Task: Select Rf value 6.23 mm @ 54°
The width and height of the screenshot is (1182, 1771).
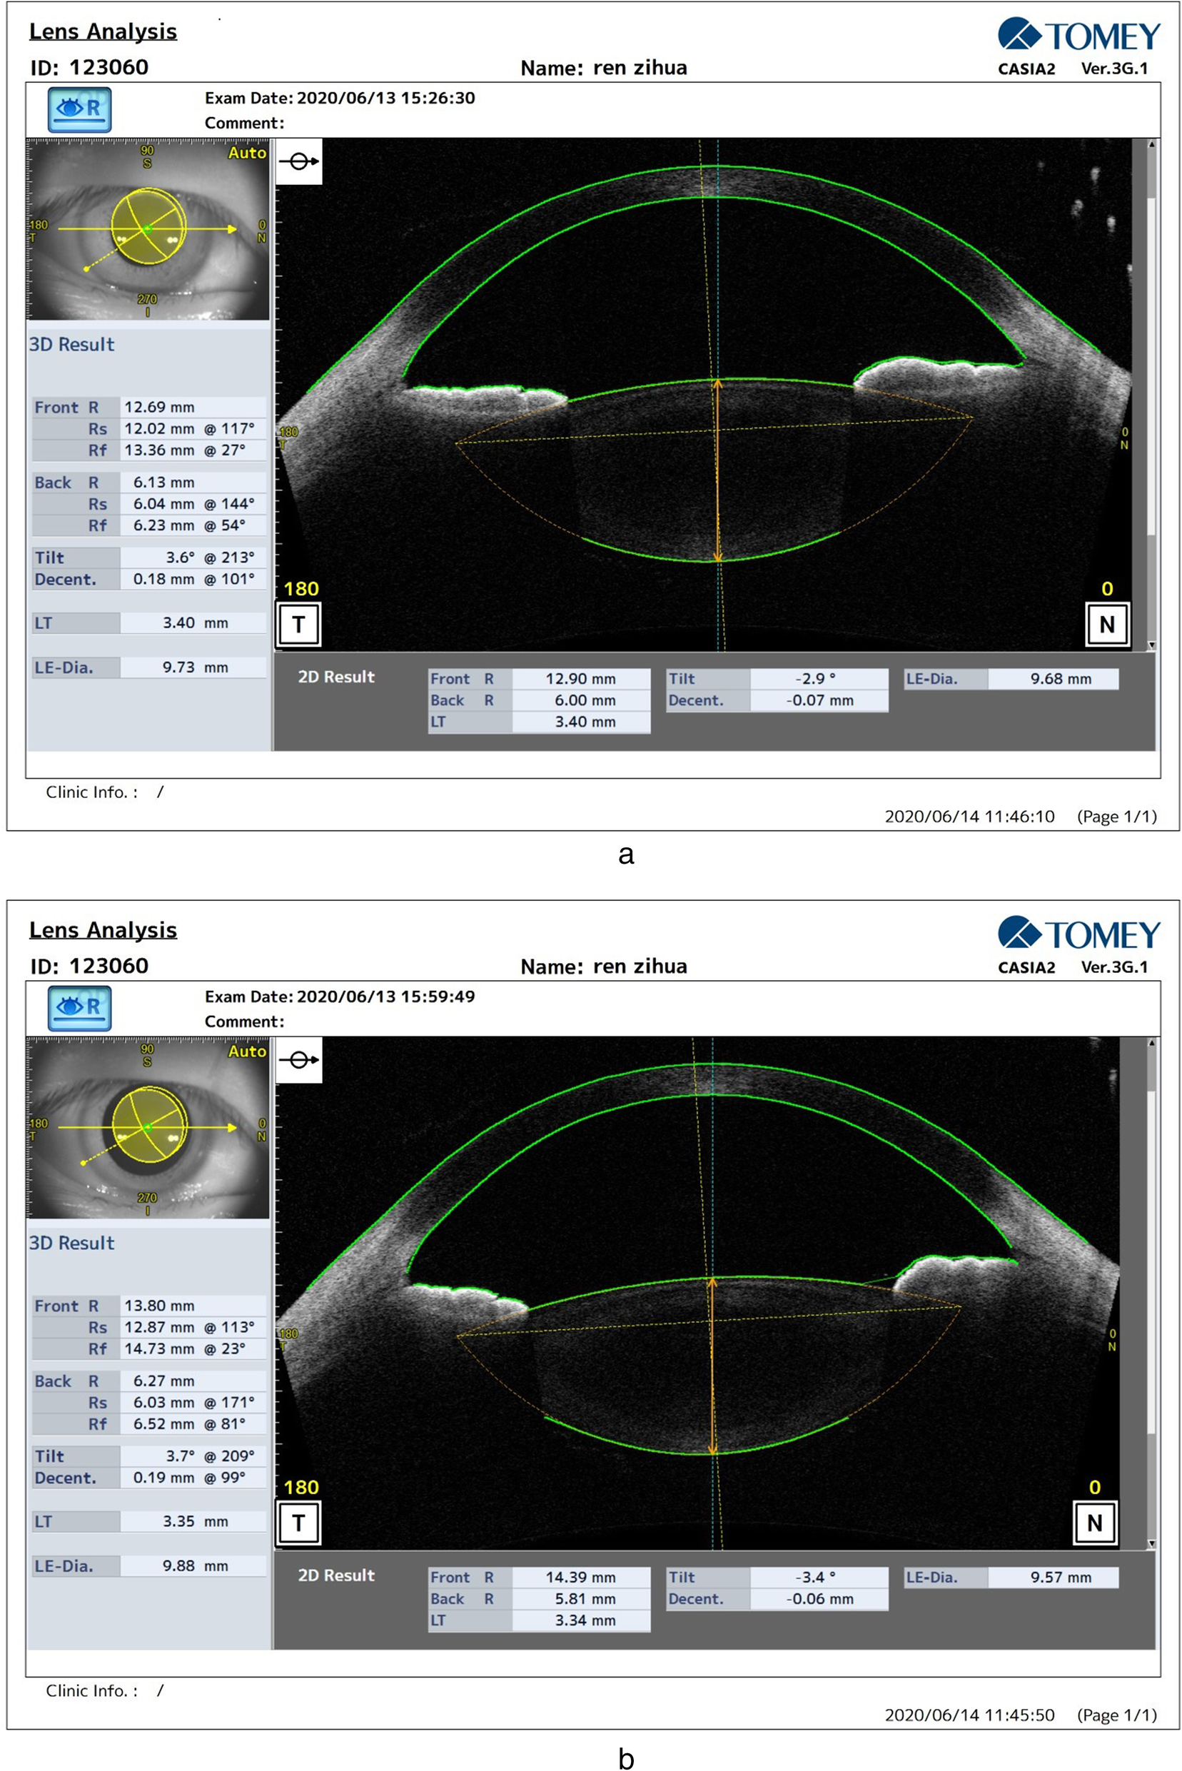Action: (193, 525)
